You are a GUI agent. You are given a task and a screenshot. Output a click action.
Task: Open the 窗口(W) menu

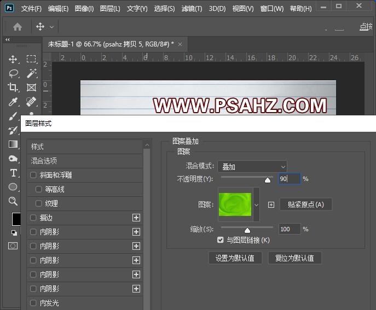[271, 9]
